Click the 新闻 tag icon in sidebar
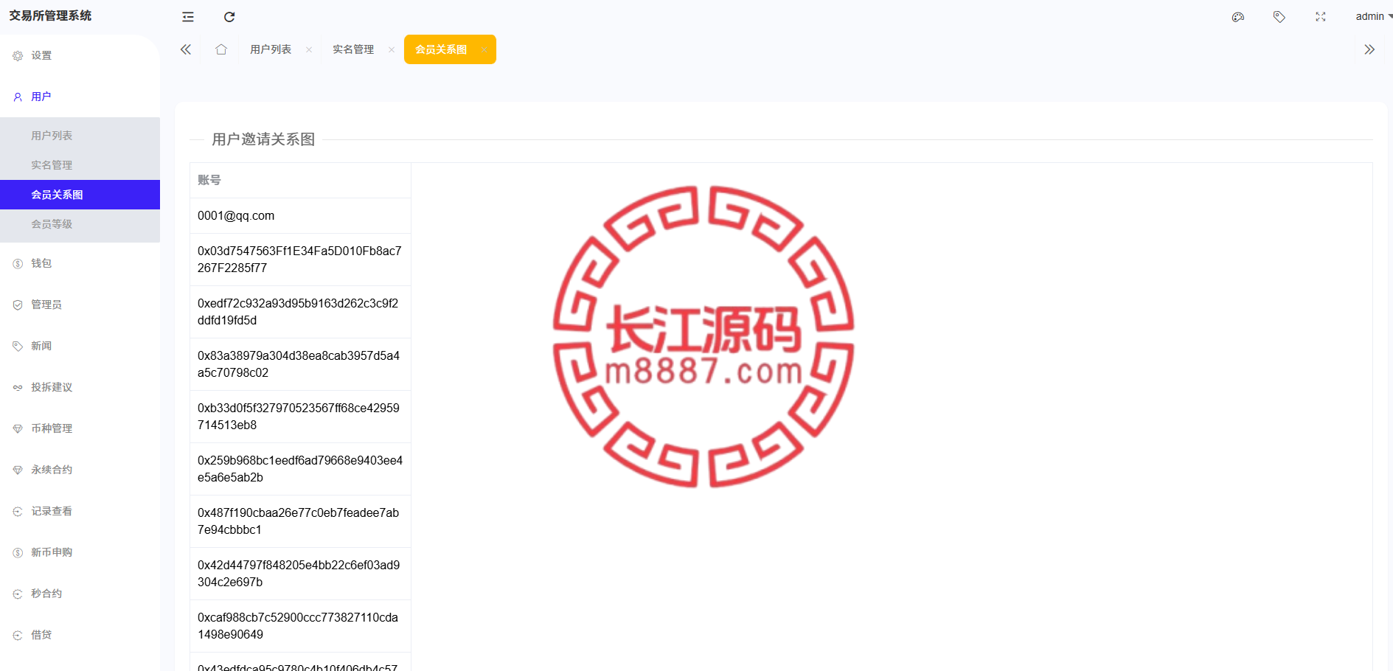The height and width of the screenshot is (671, 1393). [18, 346]
